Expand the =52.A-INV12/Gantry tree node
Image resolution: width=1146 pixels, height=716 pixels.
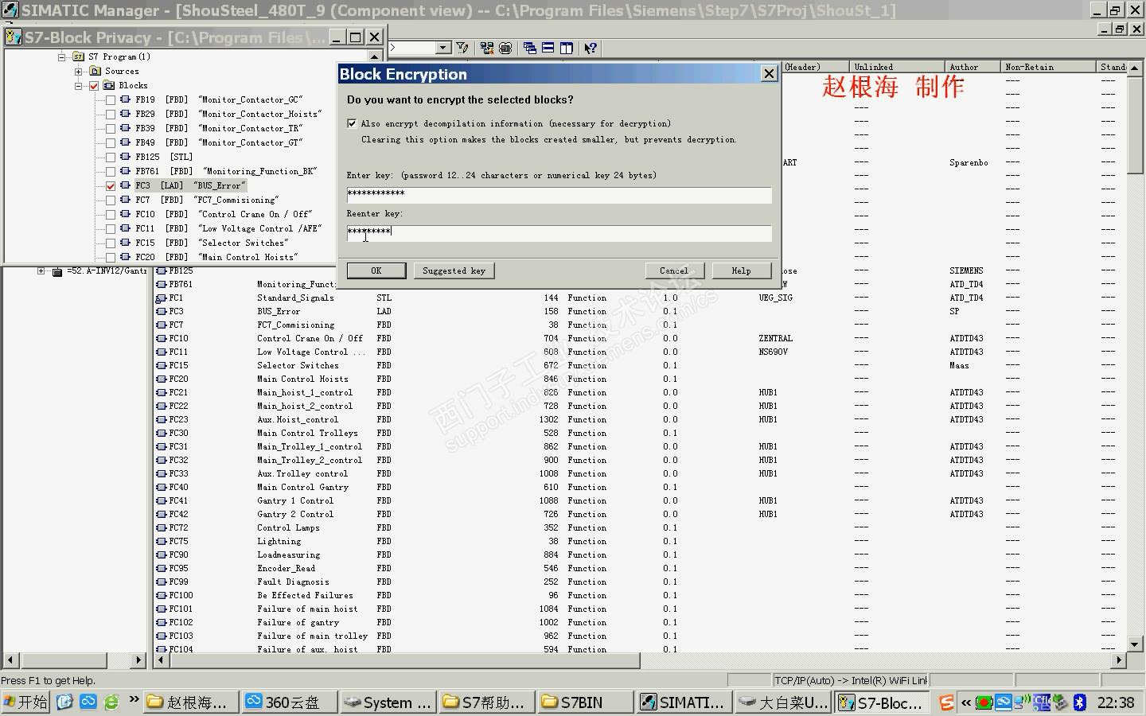(x=41, y=271)
